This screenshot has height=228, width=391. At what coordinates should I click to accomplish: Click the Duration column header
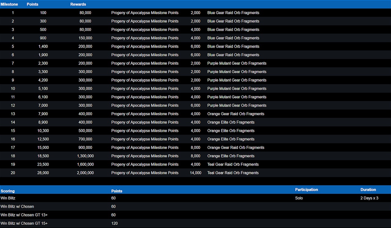click(368, 190)
